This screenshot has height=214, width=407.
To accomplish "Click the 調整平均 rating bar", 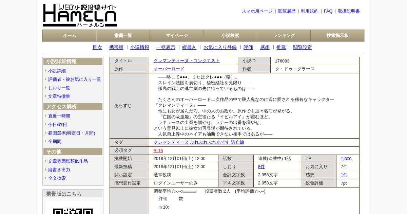I will 189,191.
